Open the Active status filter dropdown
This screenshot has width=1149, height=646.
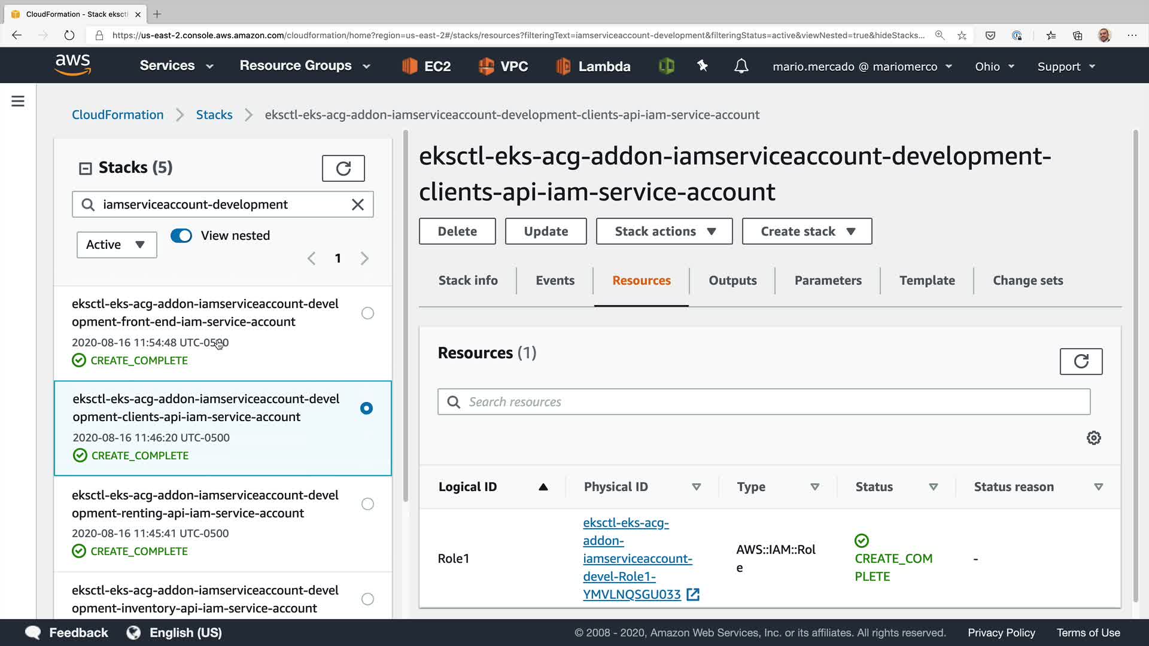(x=117, y=245)
